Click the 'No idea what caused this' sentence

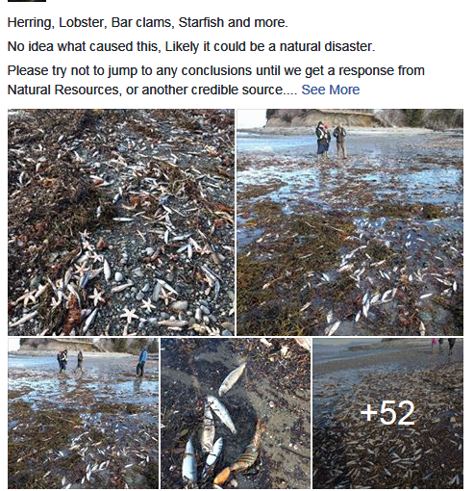click(x=191, y=46)
